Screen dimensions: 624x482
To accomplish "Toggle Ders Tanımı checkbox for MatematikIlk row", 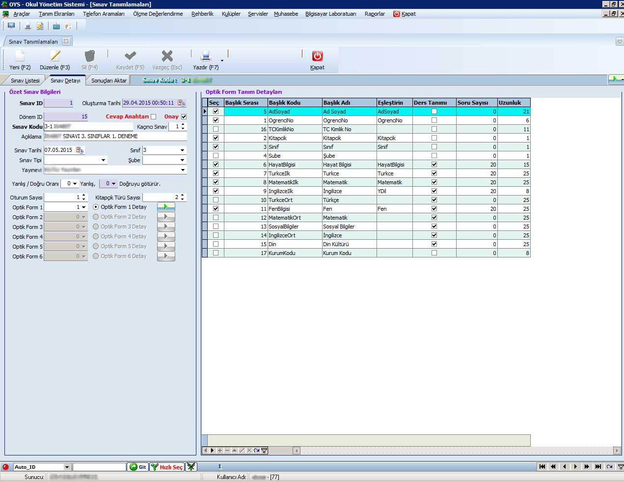I will click(434, 182).
